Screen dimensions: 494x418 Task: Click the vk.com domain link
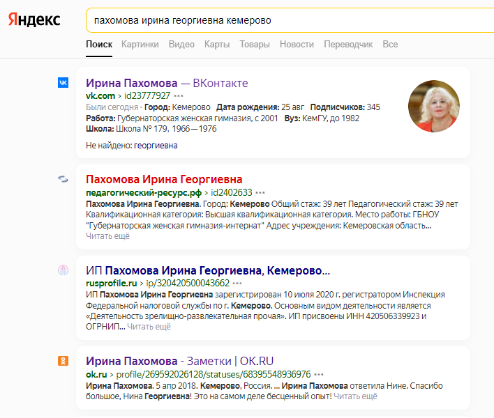(100, 95)
